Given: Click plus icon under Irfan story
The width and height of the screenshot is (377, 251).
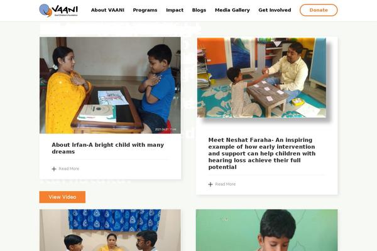Looking at the screenshot, I should coord(54,169).
